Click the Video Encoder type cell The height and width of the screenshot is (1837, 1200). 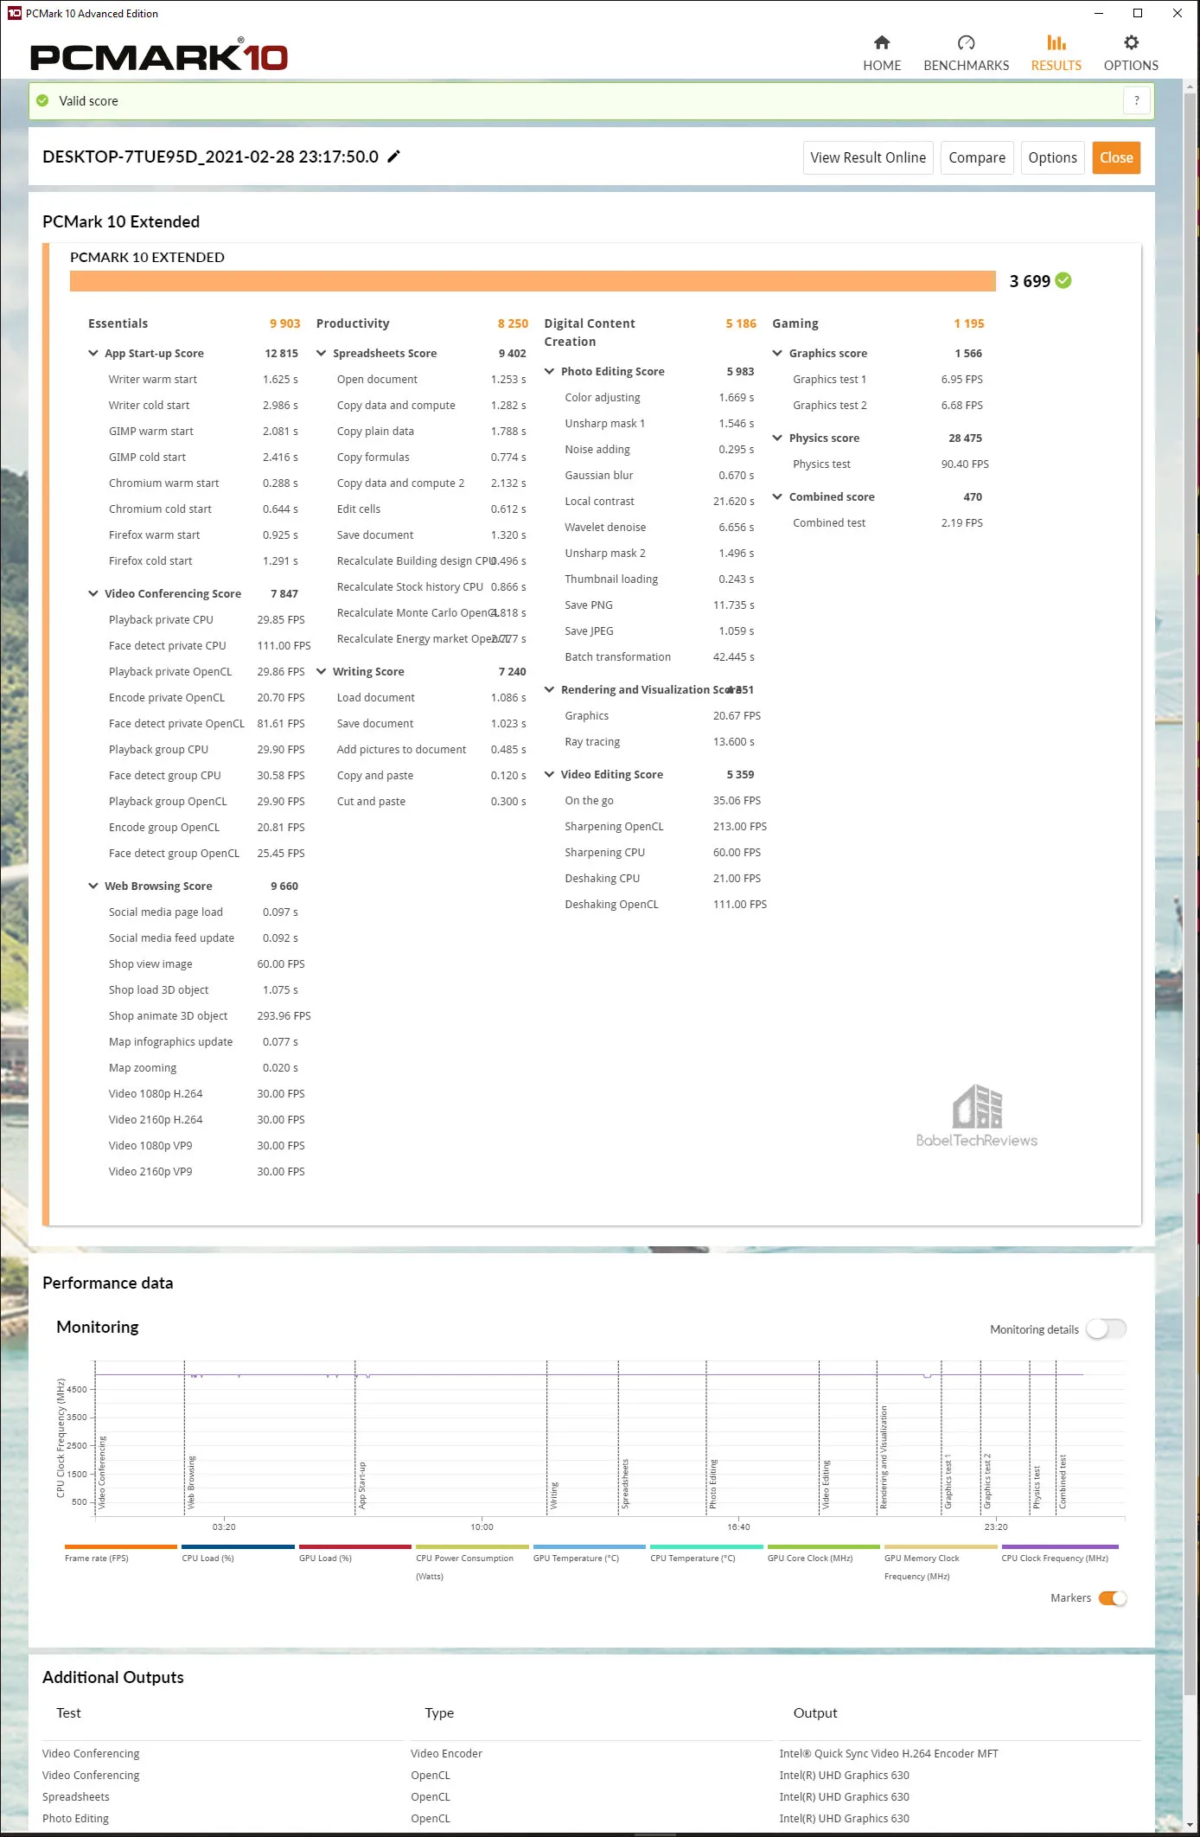[x=446, y=1753]
